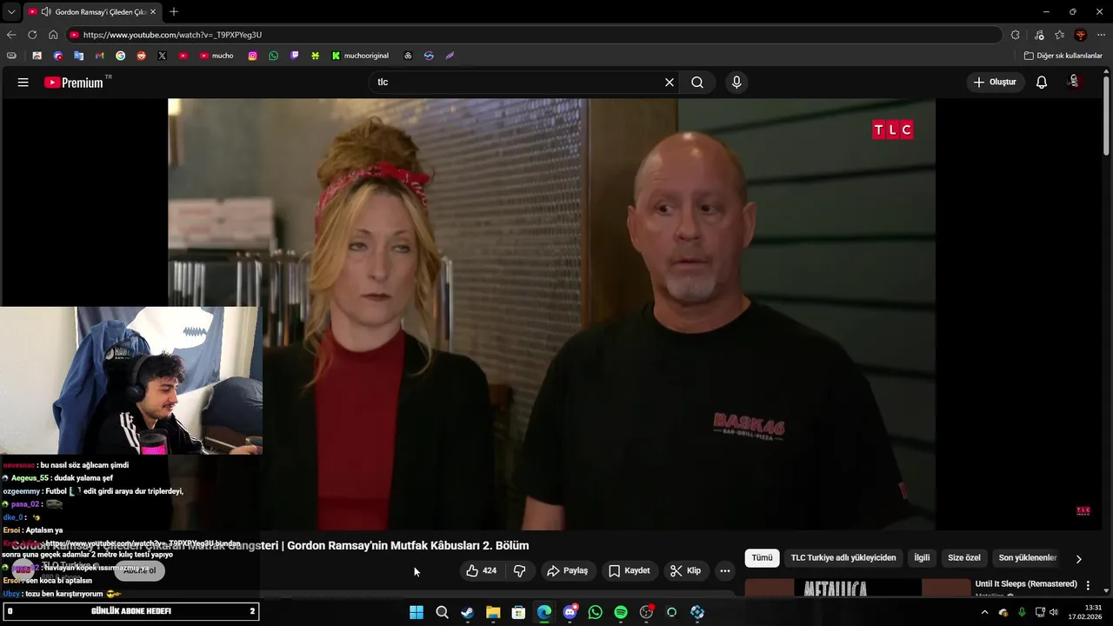Viewport: 1113px width, 626px height.
Task: Open browser home page icon
Action: [x=53, y=35]
